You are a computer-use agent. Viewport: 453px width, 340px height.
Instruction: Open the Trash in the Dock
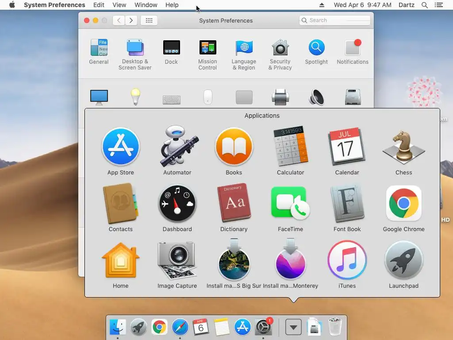(x=335, y=327)
